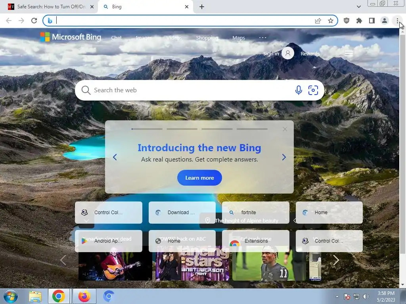Screen dimensions: 406x304
Task: Click the browser forward arrow
Action: (21, 21)
